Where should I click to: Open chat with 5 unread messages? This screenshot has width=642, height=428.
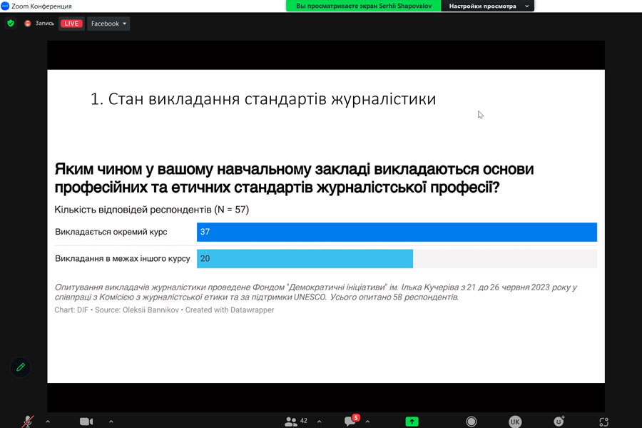(351, 420)
